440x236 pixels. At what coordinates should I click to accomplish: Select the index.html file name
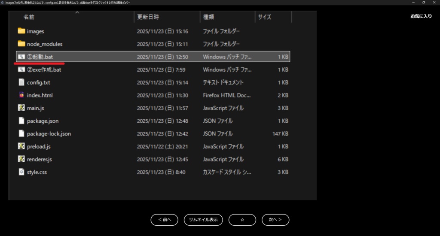(40, 95)
